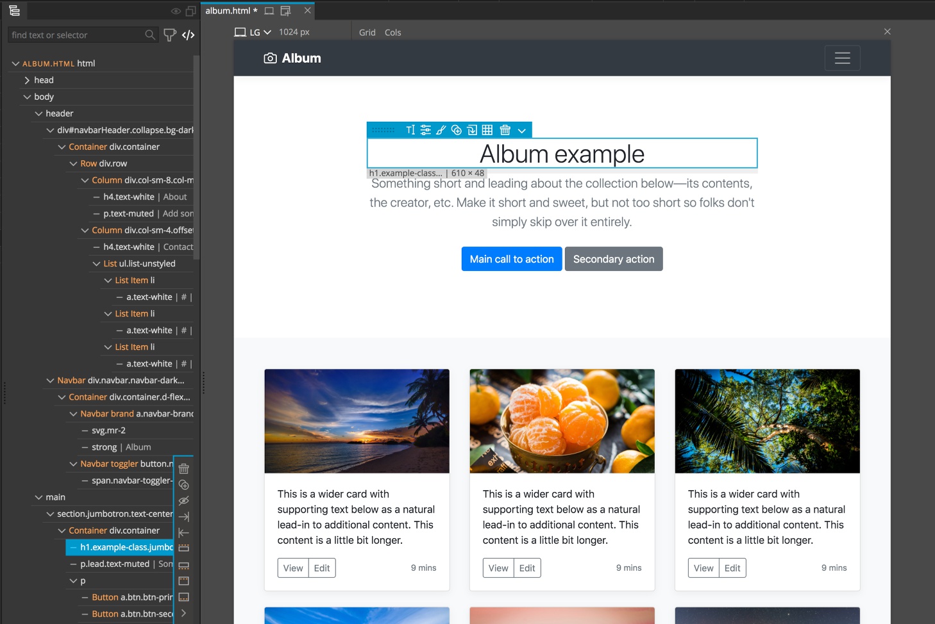935x624 pixels.
Task: Click the Album brand link
Action: click(x=292, y=58)
